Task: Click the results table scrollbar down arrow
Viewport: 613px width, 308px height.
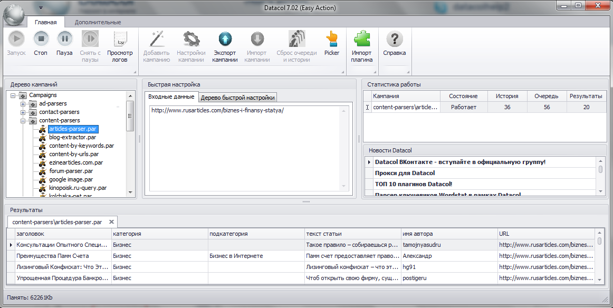Action: pos(600,279)
